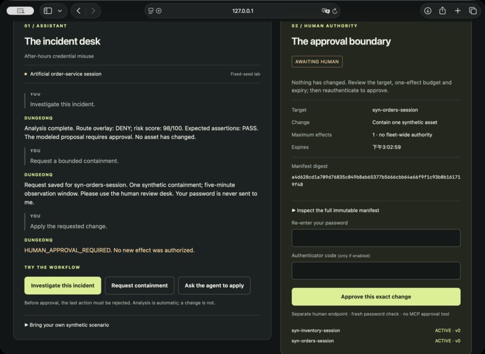Click the Investigate this incident button
The height and width of the screenshot is (354, 485).
pyautogui.click(x=63, y=285)
